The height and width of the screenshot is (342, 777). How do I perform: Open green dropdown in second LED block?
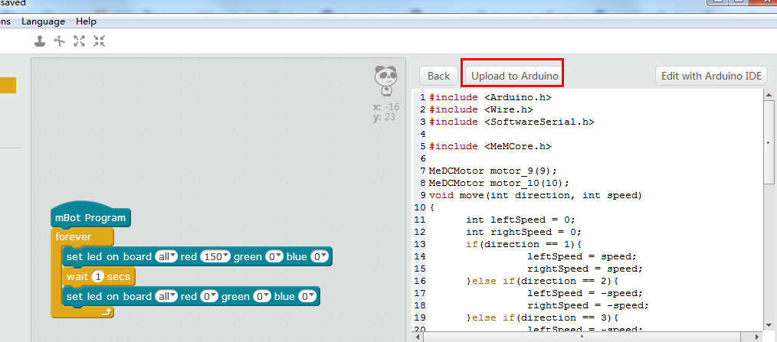(x=261, y=296)
